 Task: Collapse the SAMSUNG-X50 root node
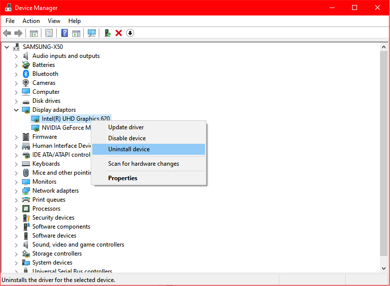click(6, 47)
